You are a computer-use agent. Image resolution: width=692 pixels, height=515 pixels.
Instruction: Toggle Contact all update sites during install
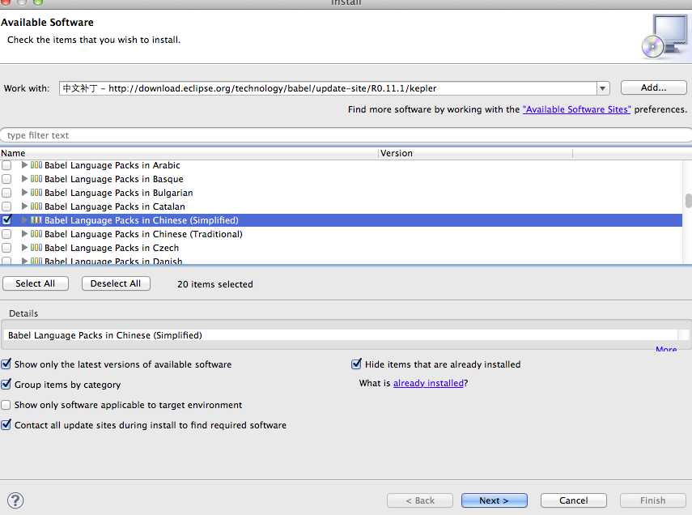(6, 425)
